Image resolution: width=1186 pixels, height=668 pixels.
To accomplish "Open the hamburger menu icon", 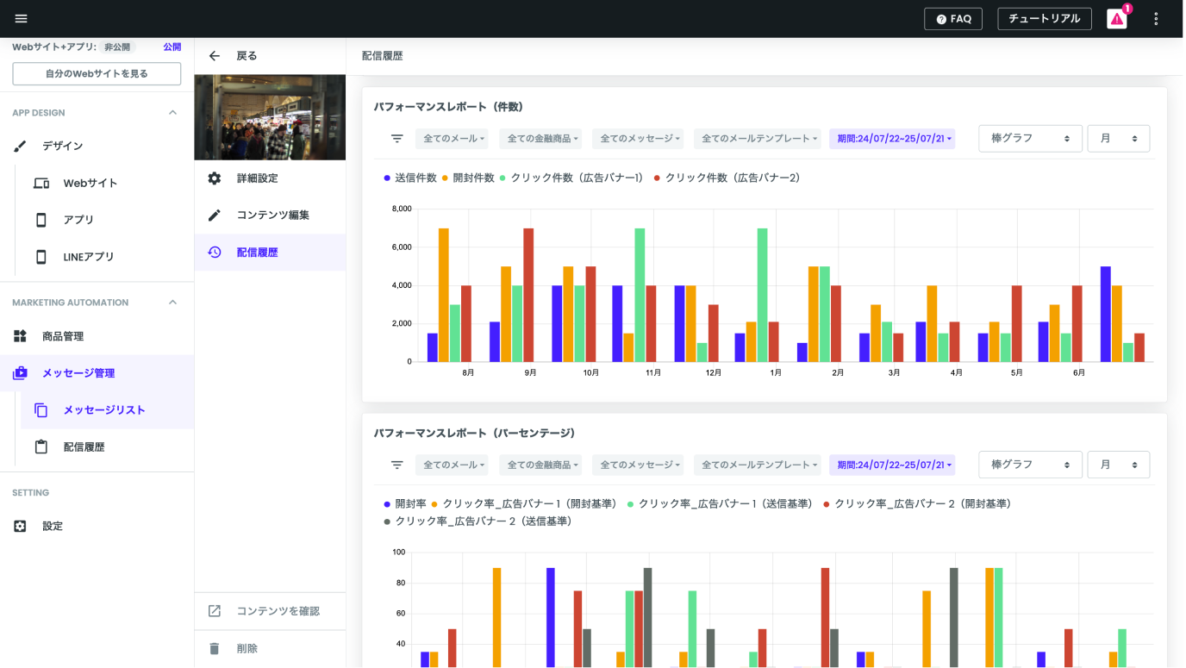I will (21, 19).
